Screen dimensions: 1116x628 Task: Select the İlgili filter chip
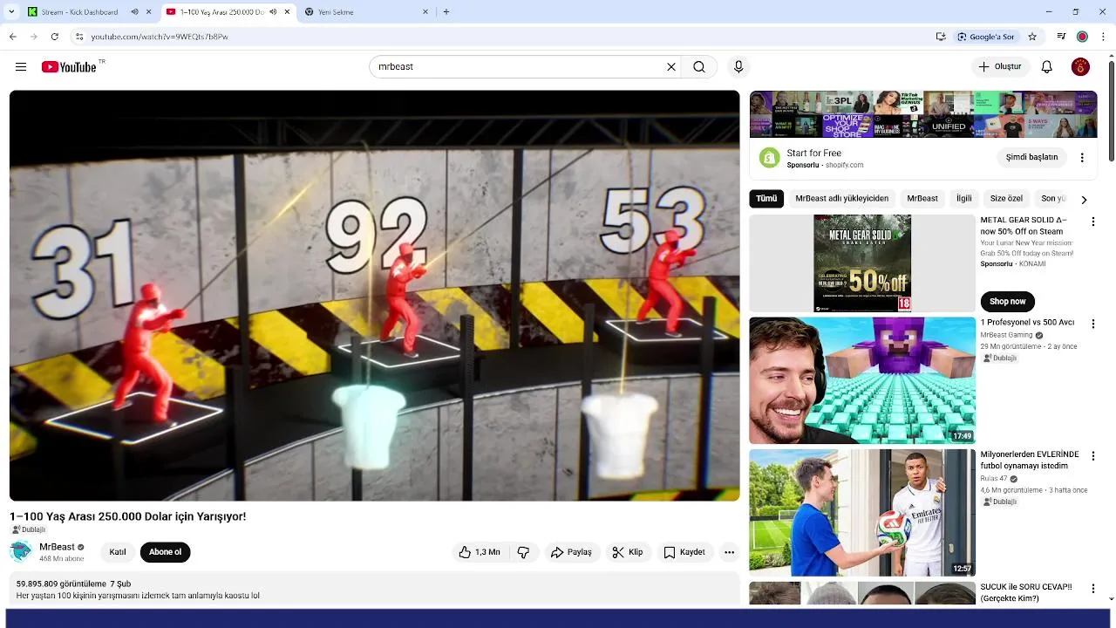click(963, 199)
